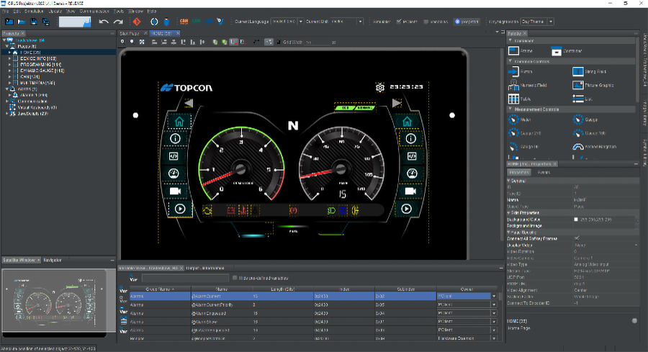Viewport: 648px width, 352px height.
Task: Sort by Group Name column header
Action: tap(161, 289)
